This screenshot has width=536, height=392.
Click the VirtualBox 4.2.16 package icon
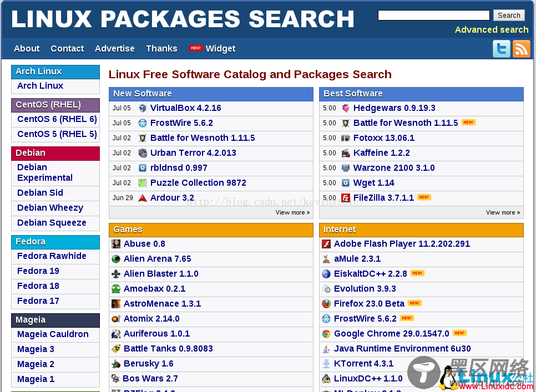pyautogui.click(x=143, y=108)
